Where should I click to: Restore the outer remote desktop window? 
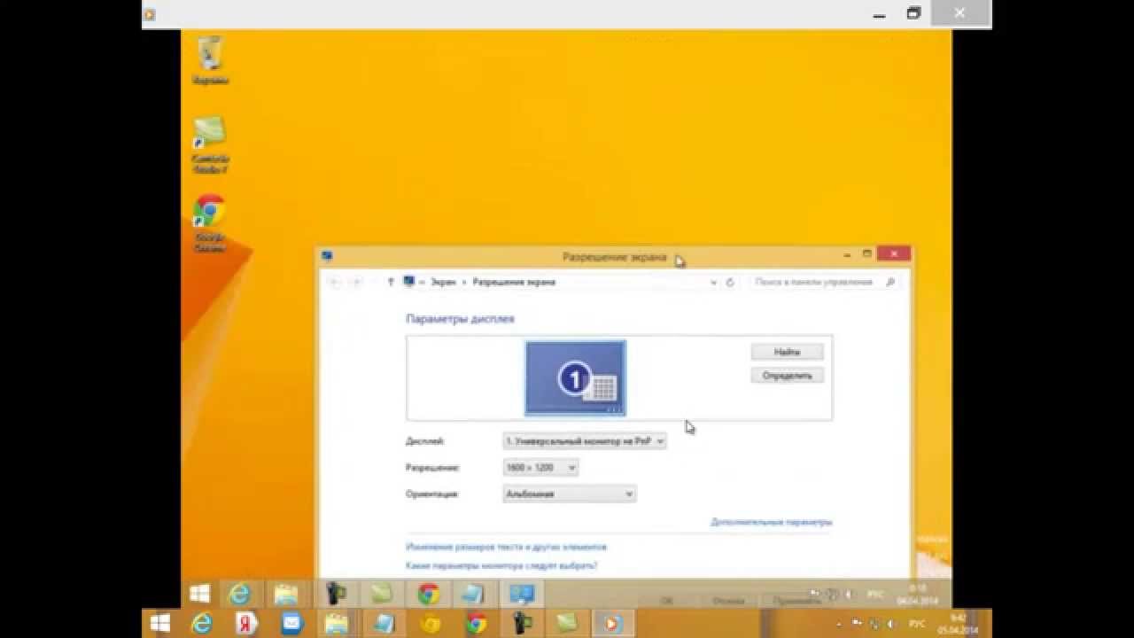pos(913,13)
